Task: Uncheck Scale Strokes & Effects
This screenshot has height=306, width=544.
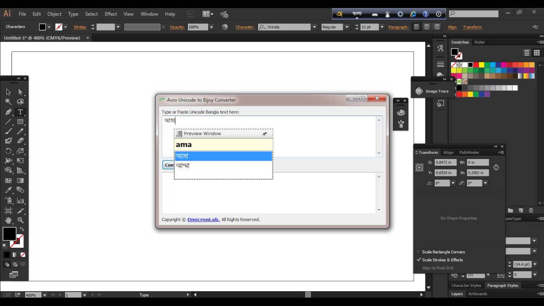Action: 419,260
